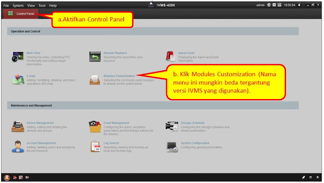This screenshot has width=324, height=183.
Task: Click the Storage Schedule camcorder icon
Action: 172,126
